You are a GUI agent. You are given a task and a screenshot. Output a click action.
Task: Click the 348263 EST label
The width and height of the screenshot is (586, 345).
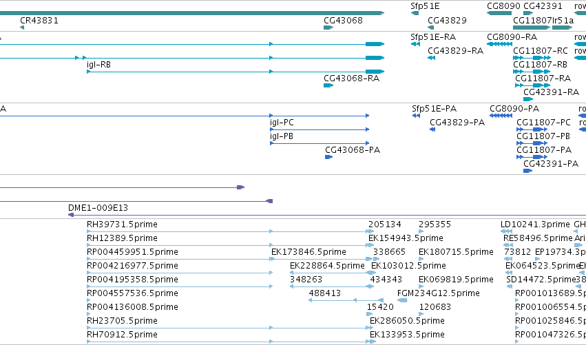click(306, 280)
